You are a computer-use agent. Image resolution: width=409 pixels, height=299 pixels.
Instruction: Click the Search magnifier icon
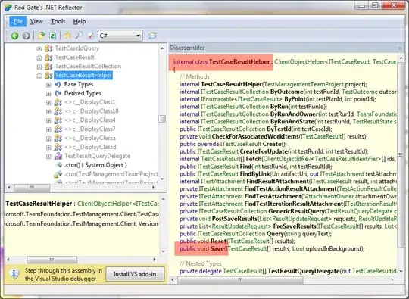click(79, 36)
